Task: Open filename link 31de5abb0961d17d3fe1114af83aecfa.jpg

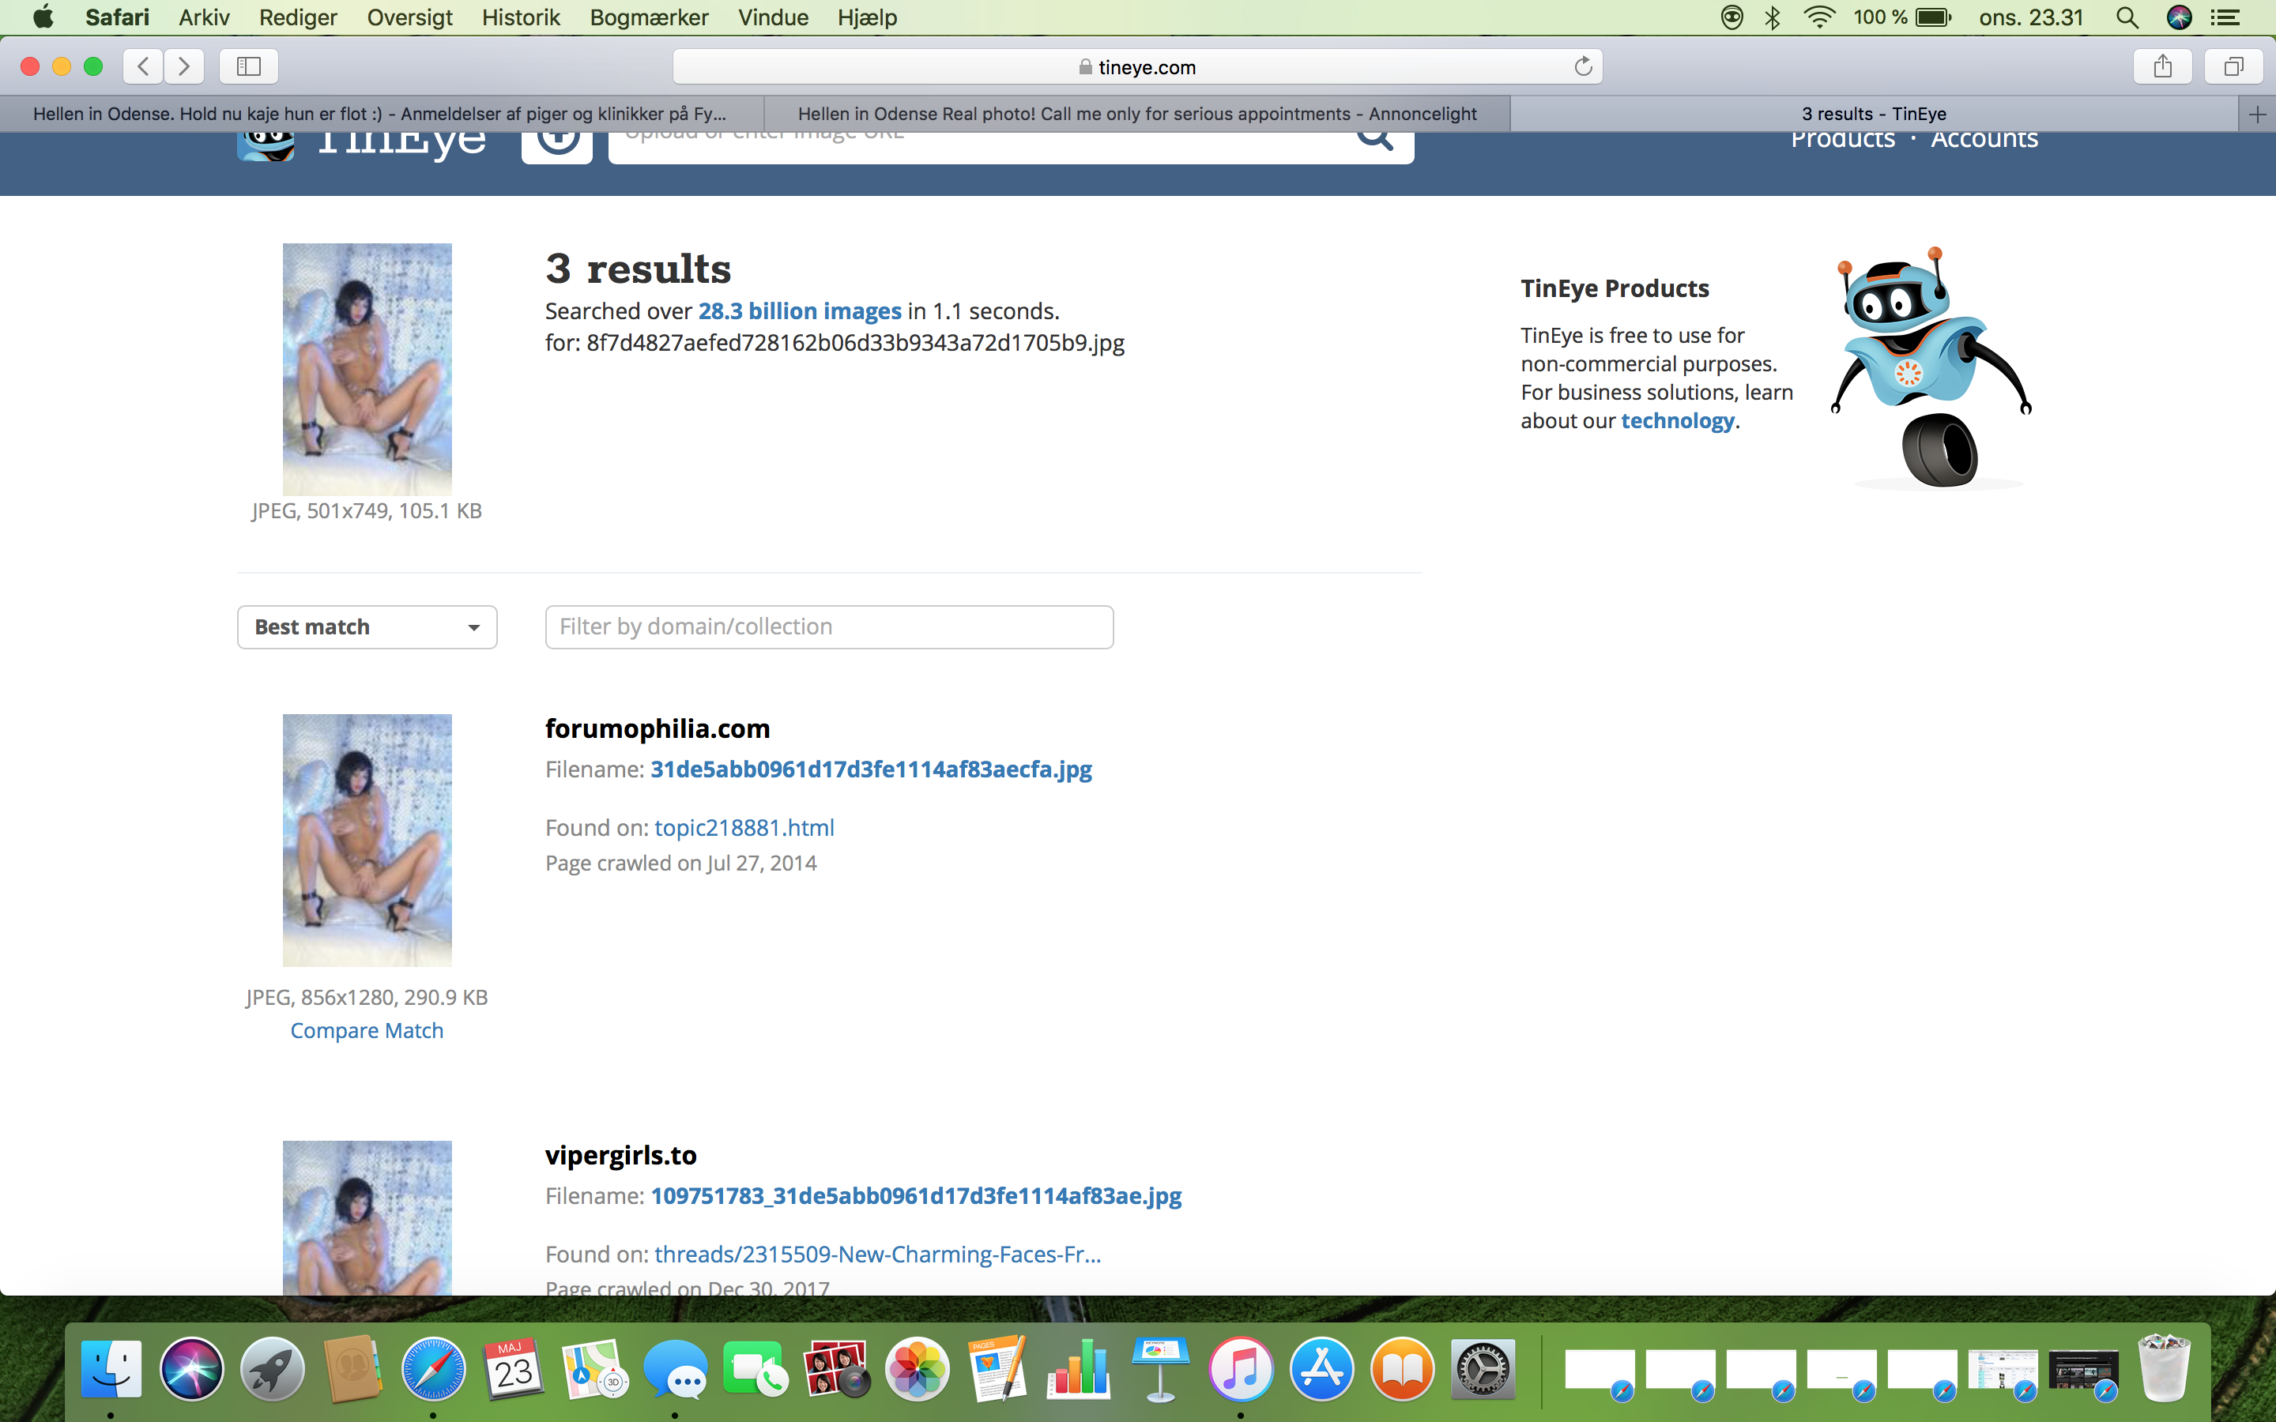Action: tap(871, 769)
